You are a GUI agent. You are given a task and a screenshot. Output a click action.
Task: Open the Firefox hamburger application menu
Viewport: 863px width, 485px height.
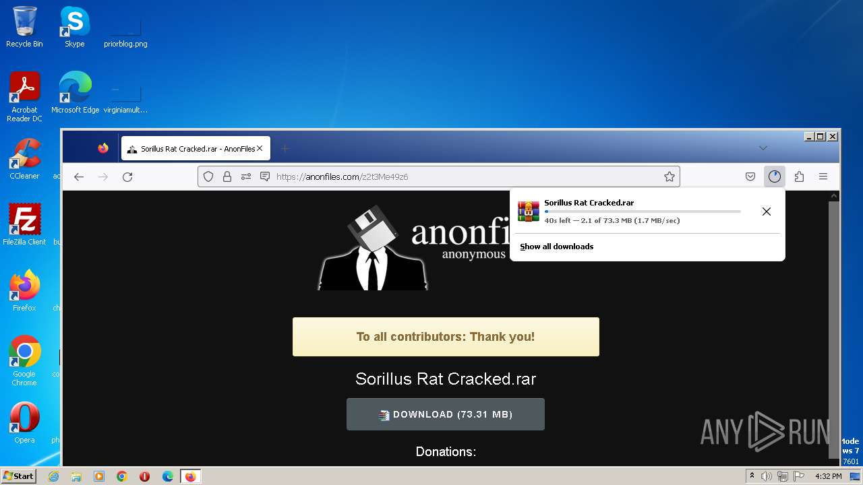coord(823,176)
